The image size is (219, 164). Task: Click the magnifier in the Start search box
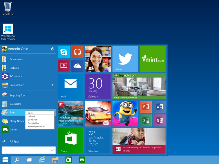click(52, 150)
